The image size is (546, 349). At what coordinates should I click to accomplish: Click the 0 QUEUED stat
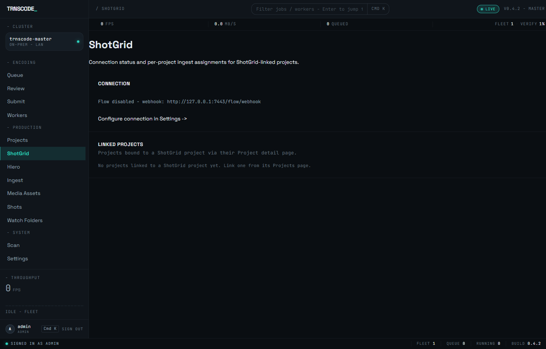pyautogui.click(x=338, y=24)
